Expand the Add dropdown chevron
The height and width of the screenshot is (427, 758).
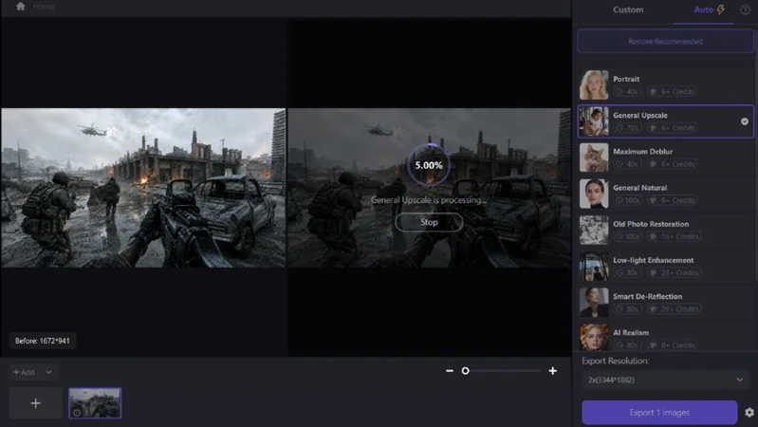tap(48, 372)
